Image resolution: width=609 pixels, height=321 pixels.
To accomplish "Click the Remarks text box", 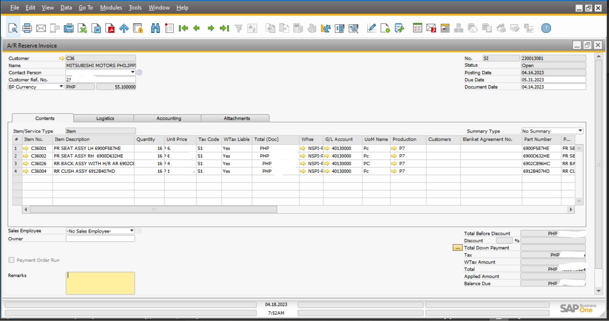I will 100,283.
